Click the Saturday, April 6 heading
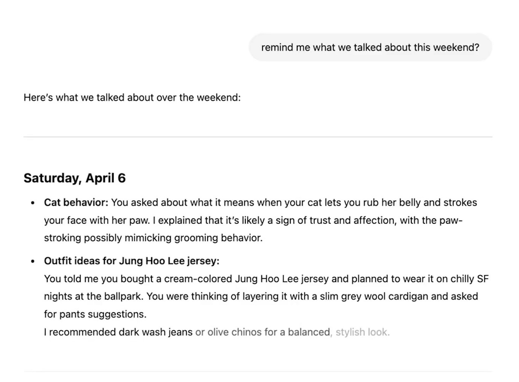 click(x=75, y=178)
